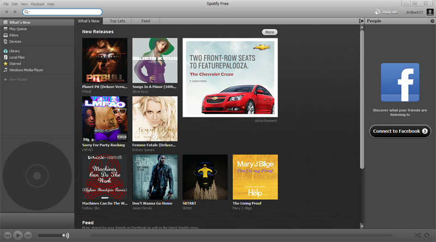436x242 pixels.
Task: Open the View menu
Action: pyautogui.click(x=24, y=4)
